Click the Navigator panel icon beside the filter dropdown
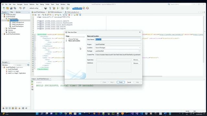 point(28,65)
